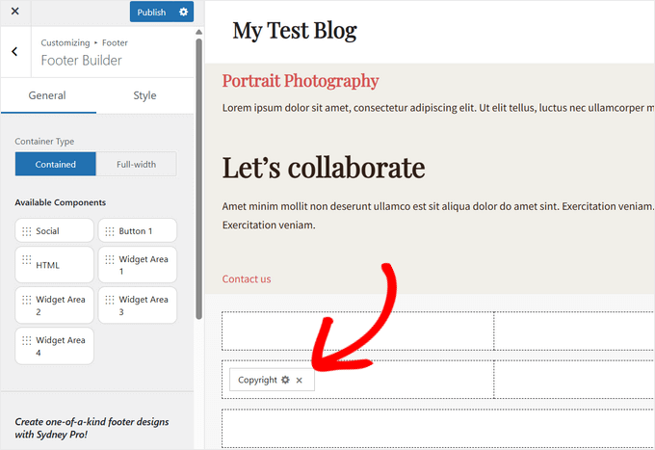Select Contained container type
655x450 pixels.
click(x=56, y=164)
